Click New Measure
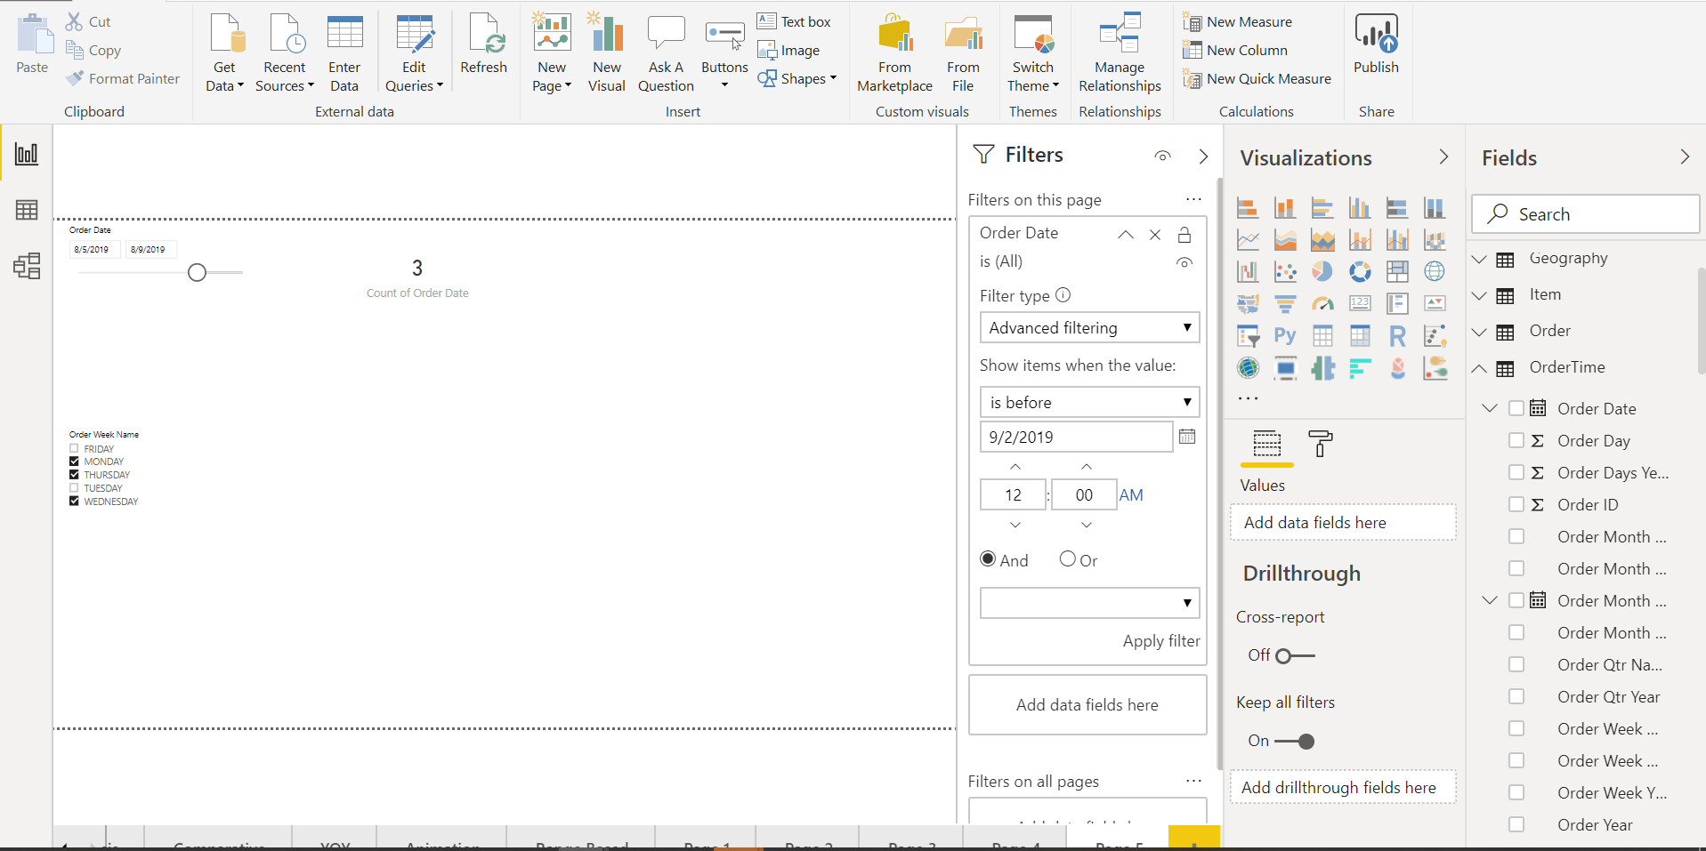The width and height of the screenshot is (1706, 851). click(x=1237, y=22)
